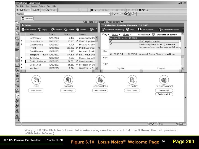Open the chat bubbles bookmark in the sidebar

click(x=17, y=49)
